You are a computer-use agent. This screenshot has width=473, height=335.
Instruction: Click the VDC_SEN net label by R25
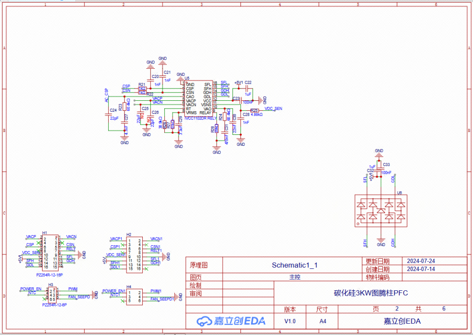[274, 108]
